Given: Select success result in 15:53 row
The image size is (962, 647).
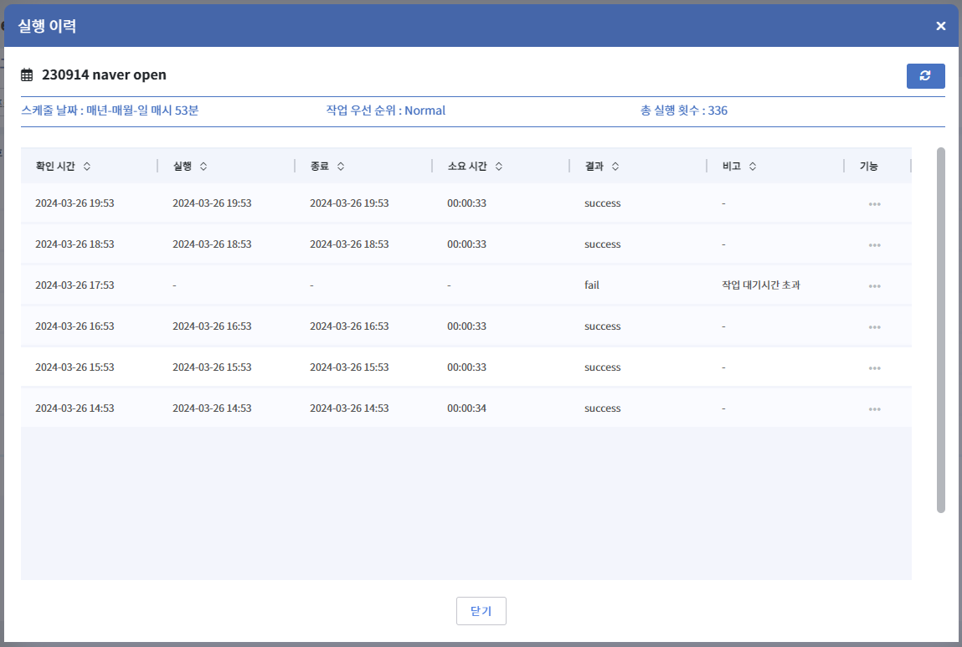Looking at the screenshot, I should pyautogui.click(x=603, y=367).
